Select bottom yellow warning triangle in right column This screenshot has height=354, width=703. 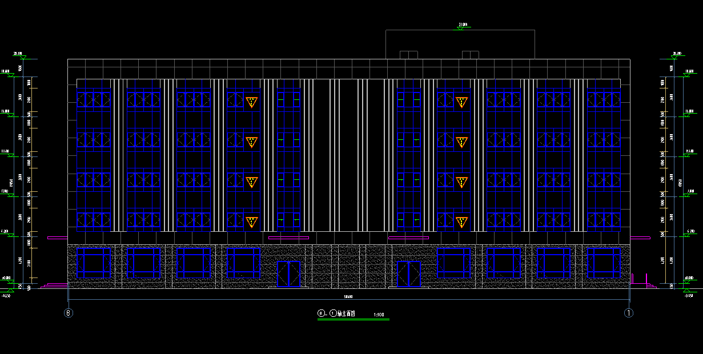(461, 222)
